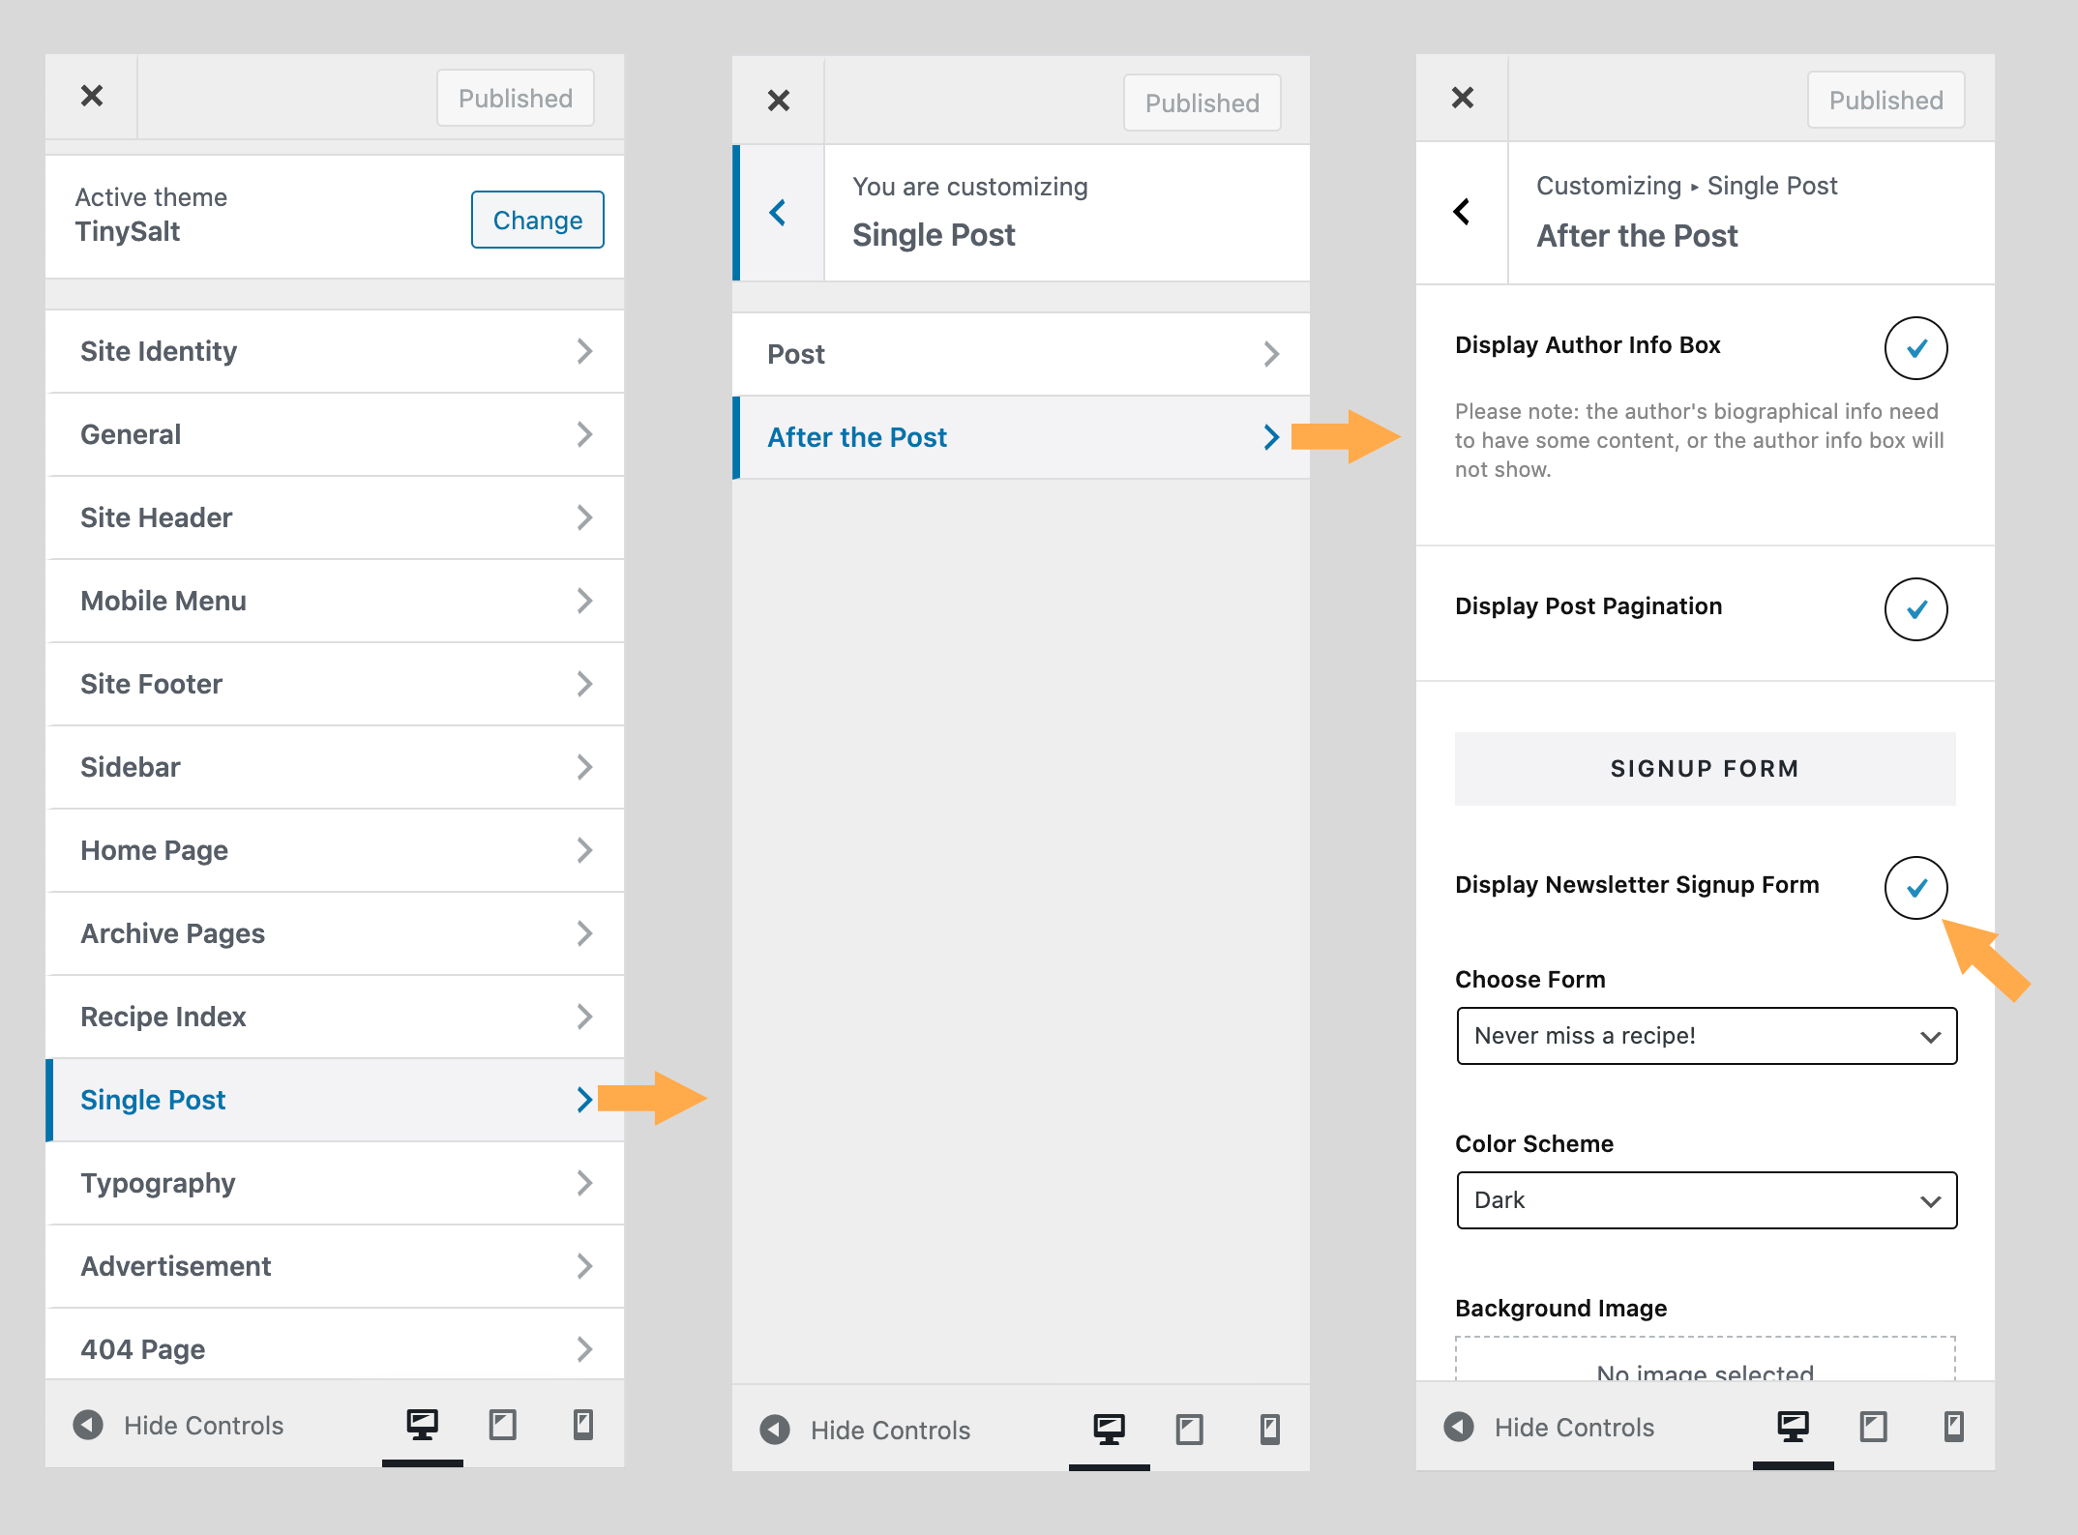
Task: Uncheck Display Newsletter Signup Form
Action: click(x=1916, y=887)
